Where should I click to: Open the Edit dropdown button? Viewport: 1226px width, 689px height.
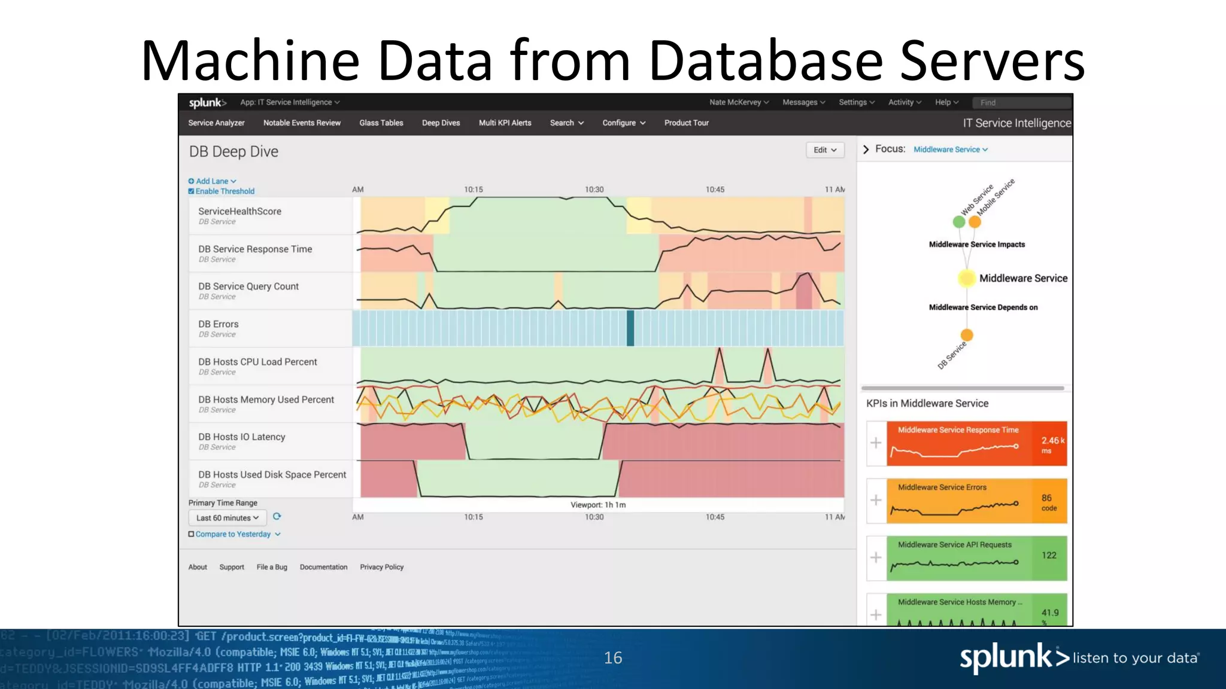pyautogui.click(x=825, y=150)
